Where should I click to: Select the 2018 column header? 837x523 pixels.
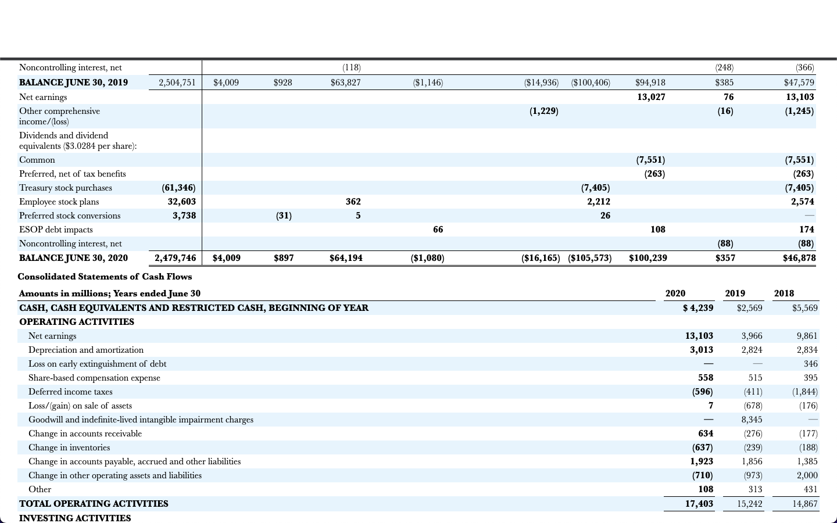point(784,293)
